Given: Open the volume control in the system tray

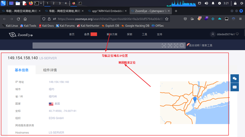Looking at the screenshot, I should tap(206, 3).
